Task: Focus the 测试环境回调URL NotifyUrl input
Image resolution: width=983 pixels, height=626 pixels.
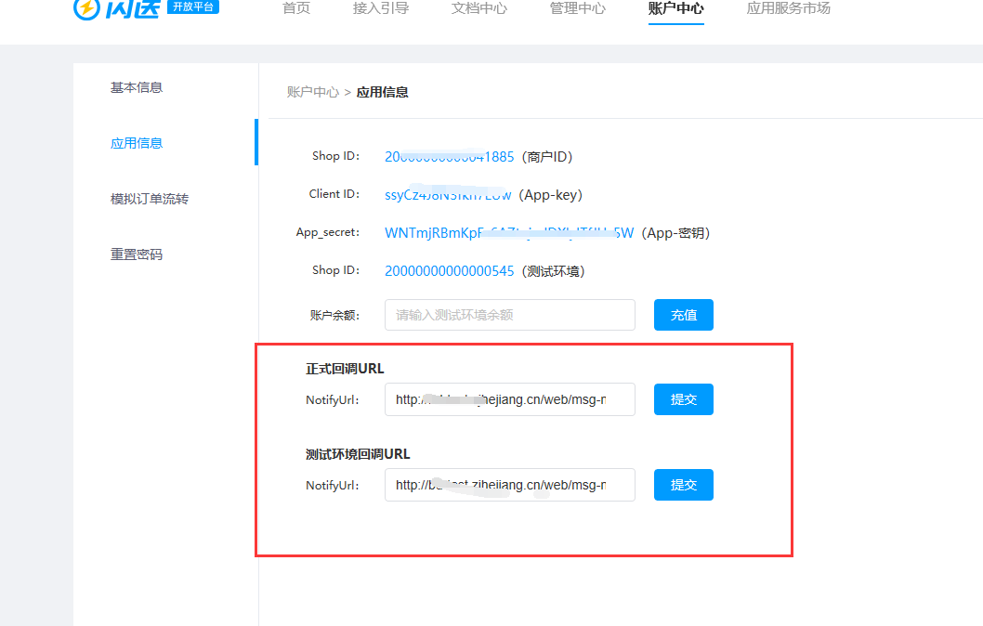Action: (509, 485)
